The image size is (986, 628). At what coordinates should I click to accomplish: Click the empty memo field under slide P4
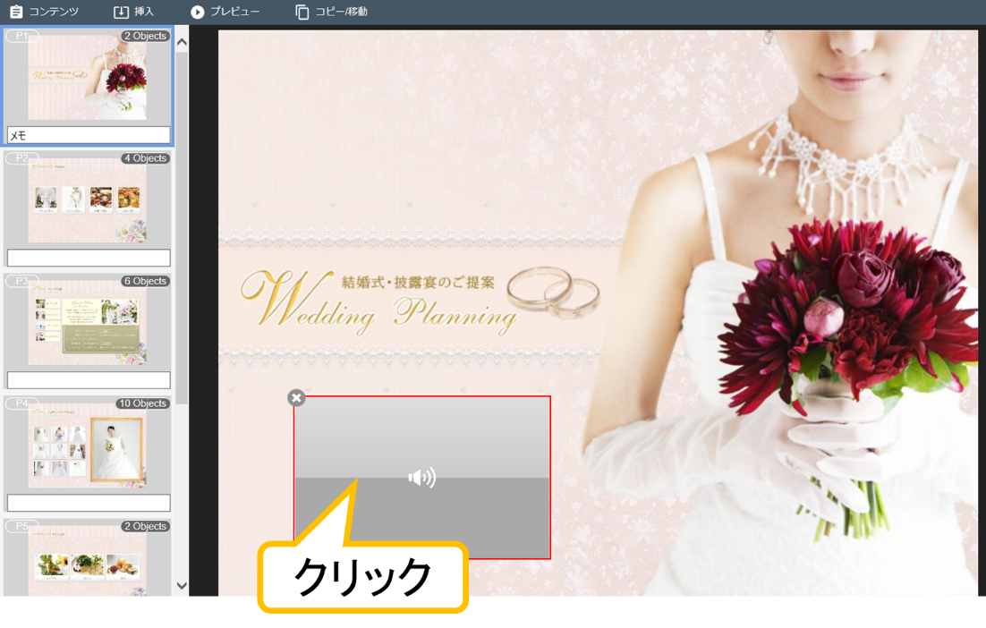click(88, 503)
